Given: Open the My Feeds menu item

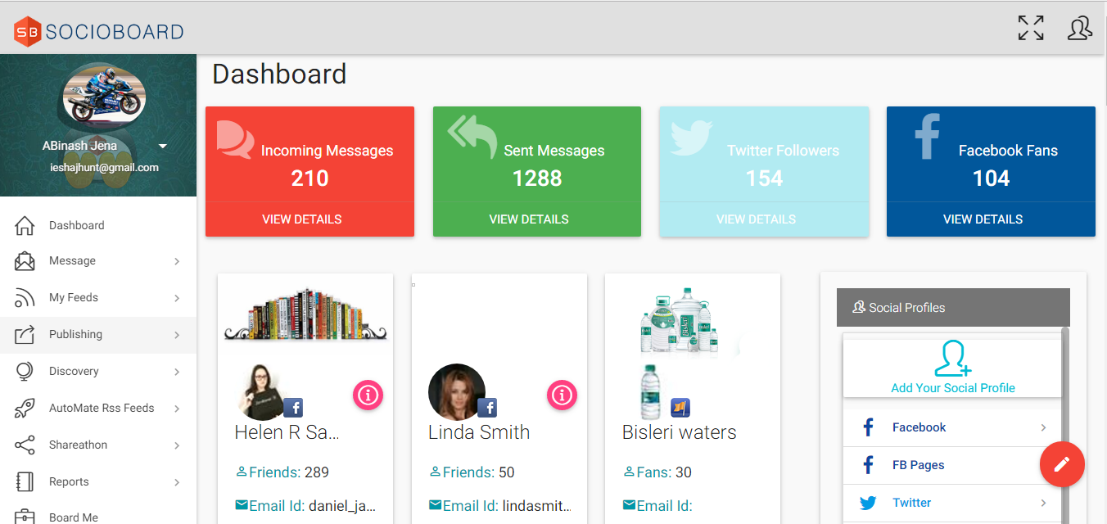Looking at the screenshot, I should pyautogui.click(x=74, y=297).
